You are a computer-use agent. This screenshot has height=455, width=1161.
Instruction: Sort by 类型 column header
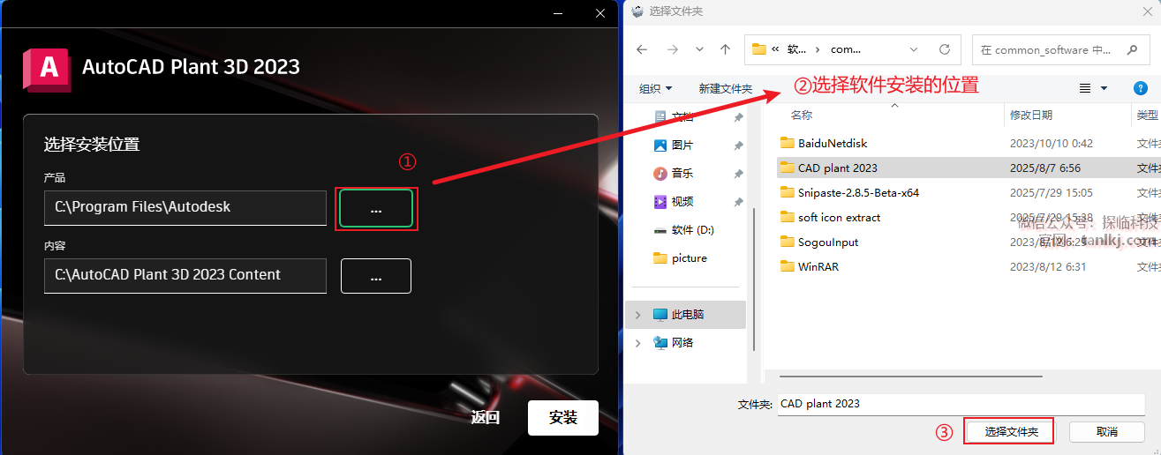[1147, 116]
